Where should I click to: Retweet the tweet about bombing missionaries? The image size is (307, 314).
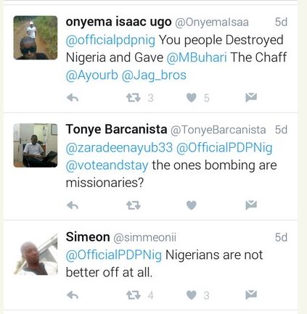pyautogui.click(x=134, y=205)
